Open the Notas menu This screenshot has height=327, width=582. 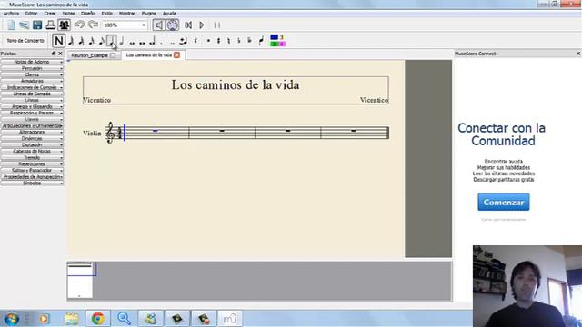coord(68,14)
